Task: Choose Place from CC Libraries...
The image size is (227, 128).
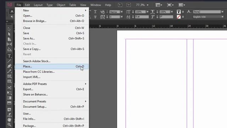Action: click(52, 72)
